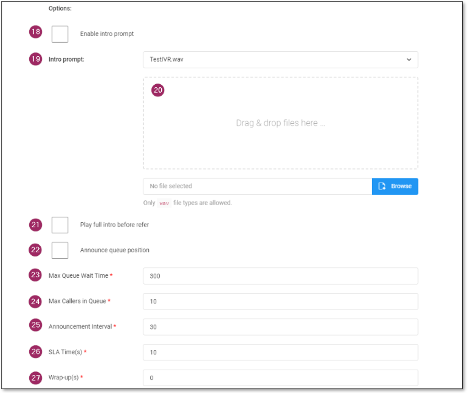Focus the Max Queue Wait Time field
468x393 pixels.
point(280,276)
